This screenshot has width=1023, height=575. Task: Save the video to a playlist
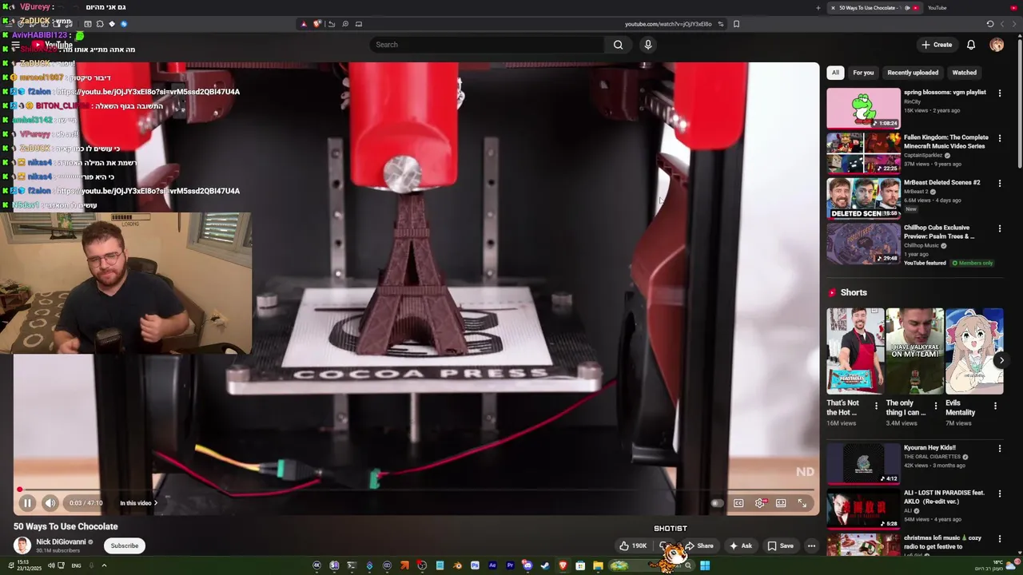click(x=781, y=546)
